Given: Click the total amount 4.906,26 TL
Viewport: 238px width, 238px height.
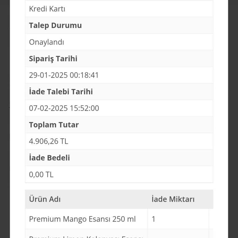Looking at the screenshot, I should [49, 141].
